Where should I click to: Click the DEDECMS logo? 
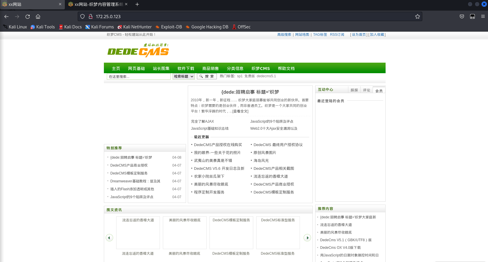[138, 50]
